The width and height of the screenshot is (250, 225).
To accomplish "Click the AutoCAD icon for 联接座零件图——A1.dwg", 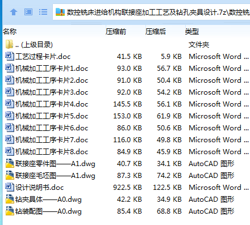I will pyautogui.click(x=10, y=163).
